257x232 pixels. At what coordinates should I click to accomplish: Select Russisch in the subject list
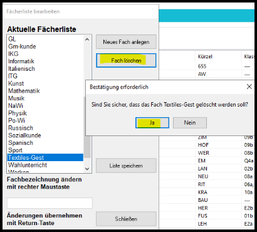pyautogui.click(x=45, y=128)
